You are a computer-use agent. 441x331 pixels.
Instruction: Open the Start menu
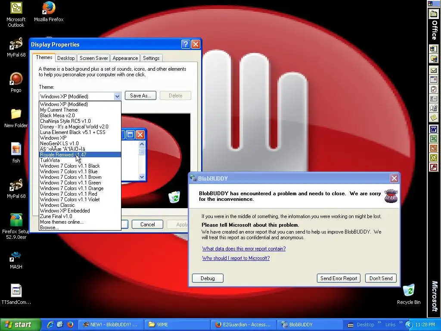tap(20, 325)
